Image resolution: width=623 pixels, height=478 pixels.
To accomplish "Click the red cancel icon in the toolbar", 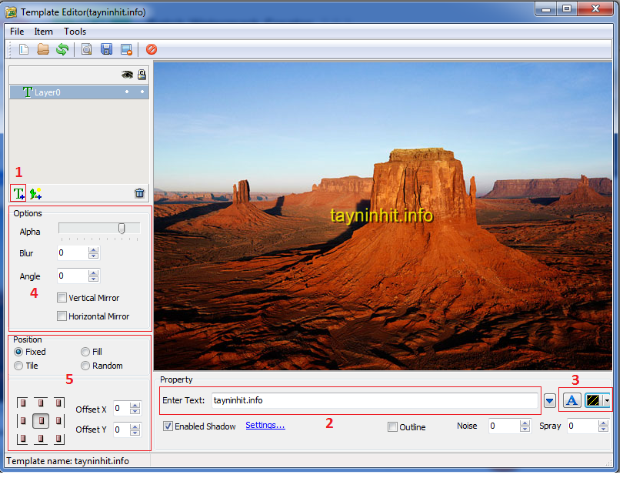I will point(152,49).
